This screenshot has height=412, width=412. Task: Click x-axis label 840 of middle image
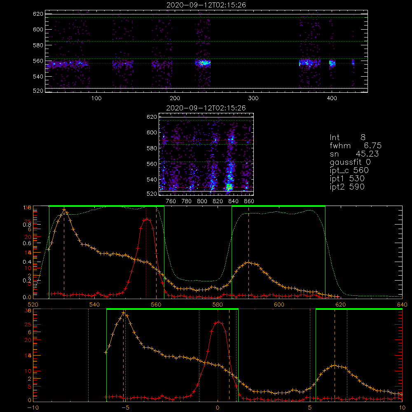[x=233, y=201]
